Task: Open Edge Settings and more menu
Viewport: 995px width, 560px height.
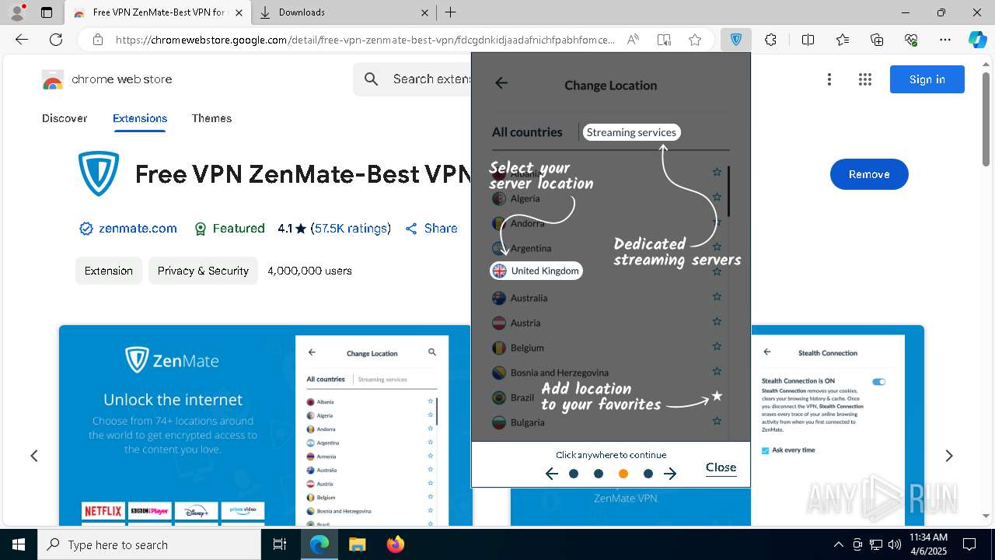Action: pos(945,40)
